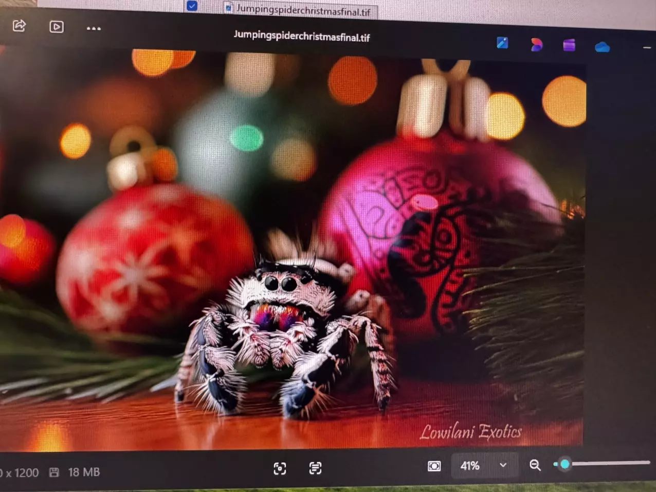Toggle fit-to-window zoom icon
This screenshot has height=492, width=656.
[434, 466]
